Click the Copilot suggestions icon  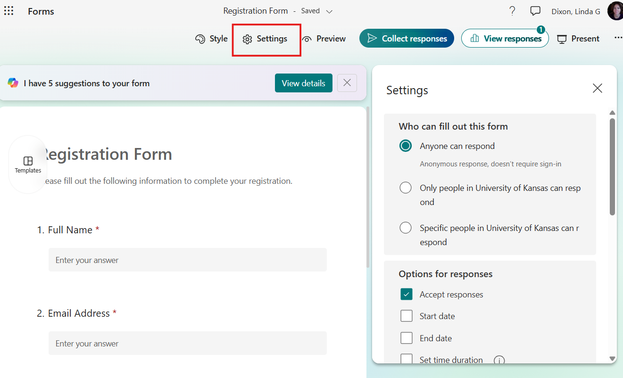pyautogui.click(x=13, y=83)
